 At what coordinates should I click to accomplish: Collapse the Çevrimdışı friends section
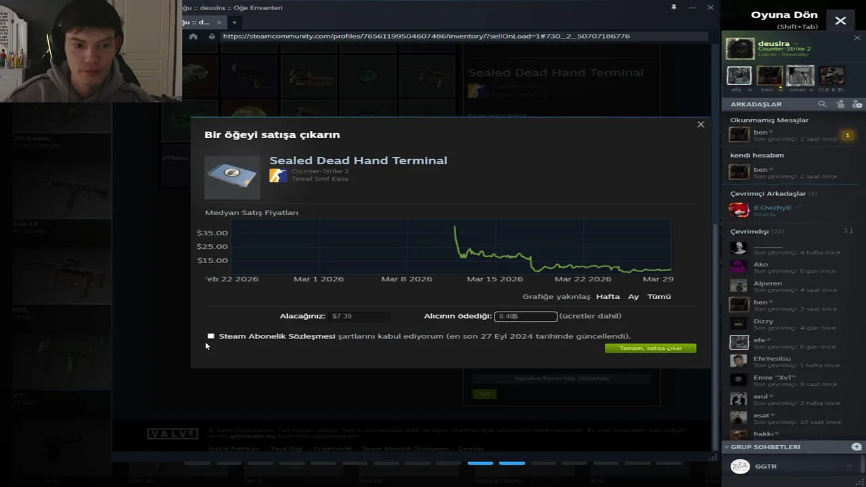click(x=749, y=231)
